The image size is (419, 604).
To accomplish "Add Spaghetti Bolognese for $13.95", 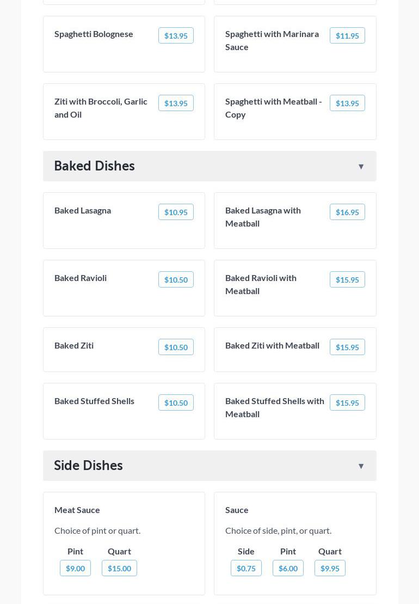I will [176, 36].
